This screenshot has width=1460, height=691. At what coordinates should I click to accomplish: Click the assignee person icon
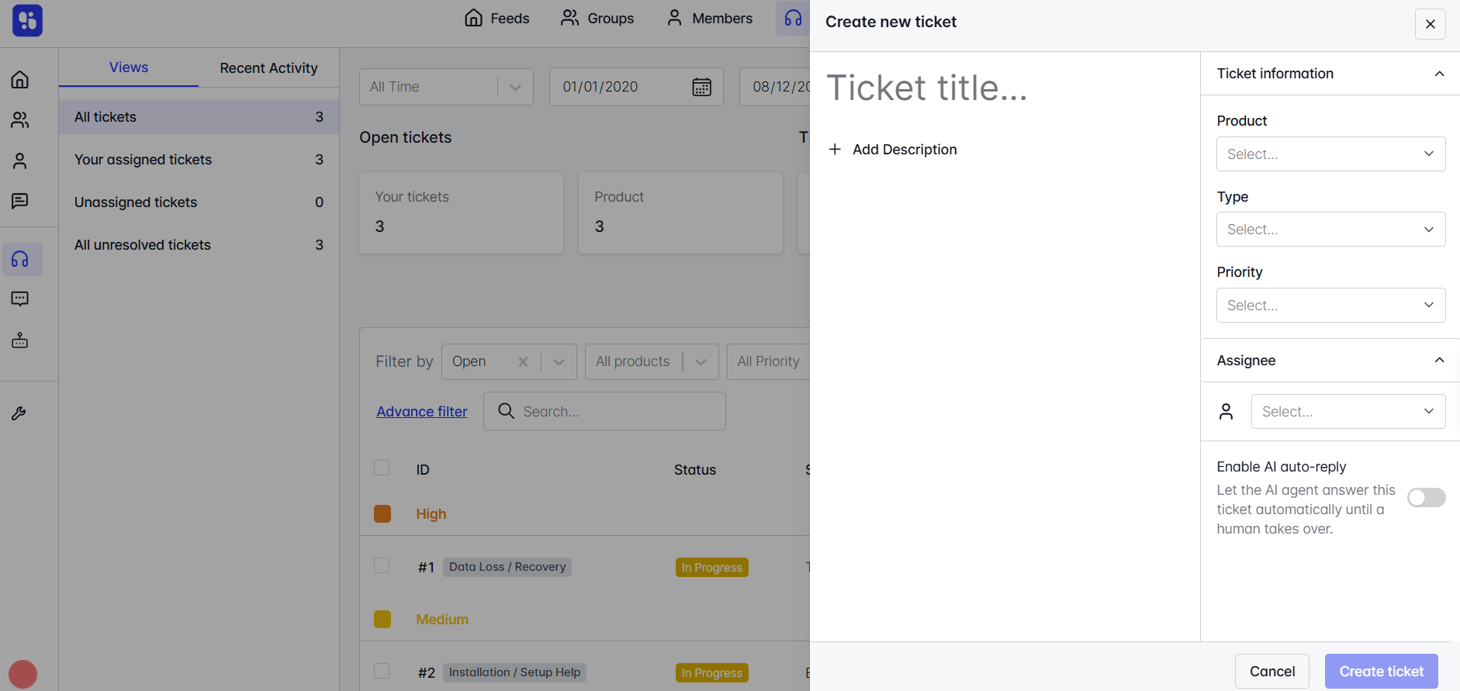pyautogui.click(x=1226, y=412)
